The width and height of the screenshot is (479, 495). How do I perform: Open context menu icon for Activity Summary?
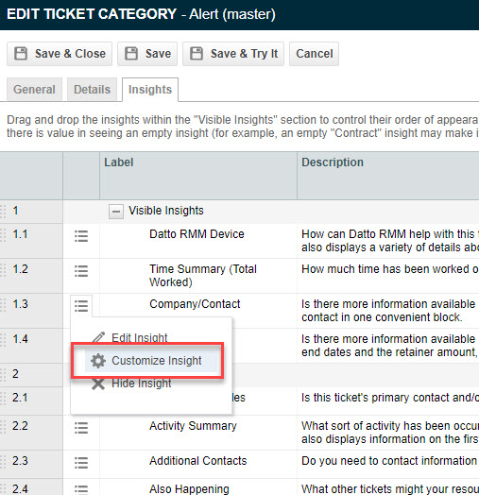click(x=81, y=428)
